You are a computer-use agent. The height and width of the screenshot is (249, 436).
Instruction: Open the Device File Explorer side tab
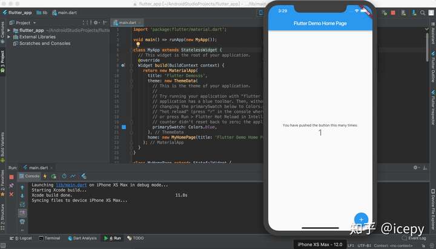pyautogui.click(x=433, y=210)
